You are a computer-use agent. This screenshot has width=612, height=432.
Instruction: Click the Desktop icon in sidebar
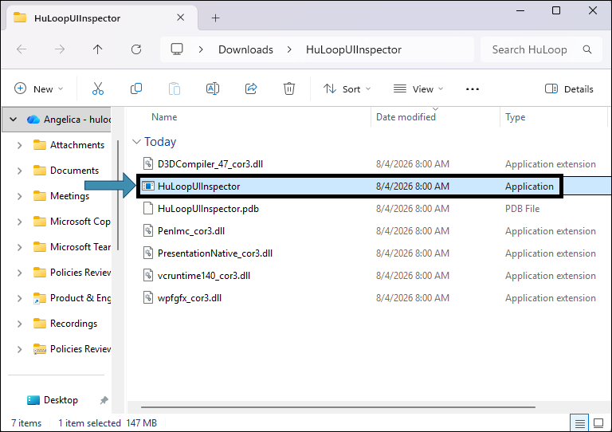tap(33, 400)
